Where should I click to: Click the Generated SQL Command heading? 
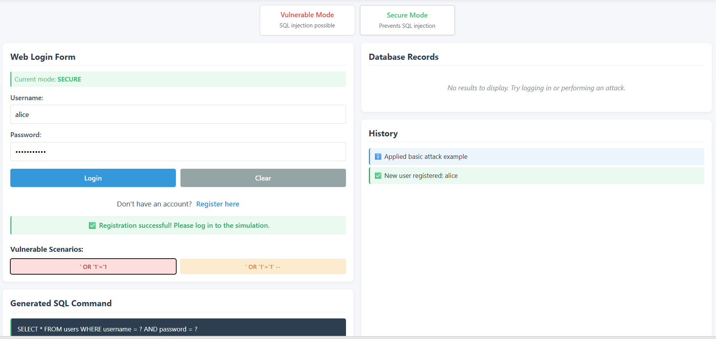(61, 304)
